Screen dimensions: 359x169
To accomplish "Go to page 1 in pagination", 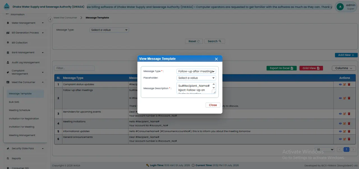I will coord(346,150).
